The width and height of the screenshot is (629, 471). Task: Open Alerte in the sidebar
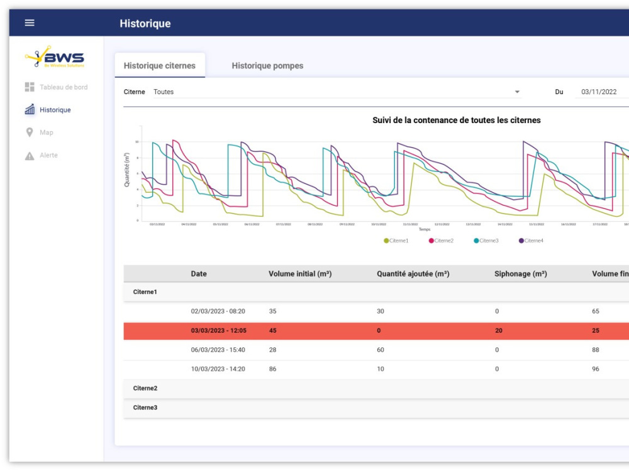pyautogui.click(x=48, y=155)
